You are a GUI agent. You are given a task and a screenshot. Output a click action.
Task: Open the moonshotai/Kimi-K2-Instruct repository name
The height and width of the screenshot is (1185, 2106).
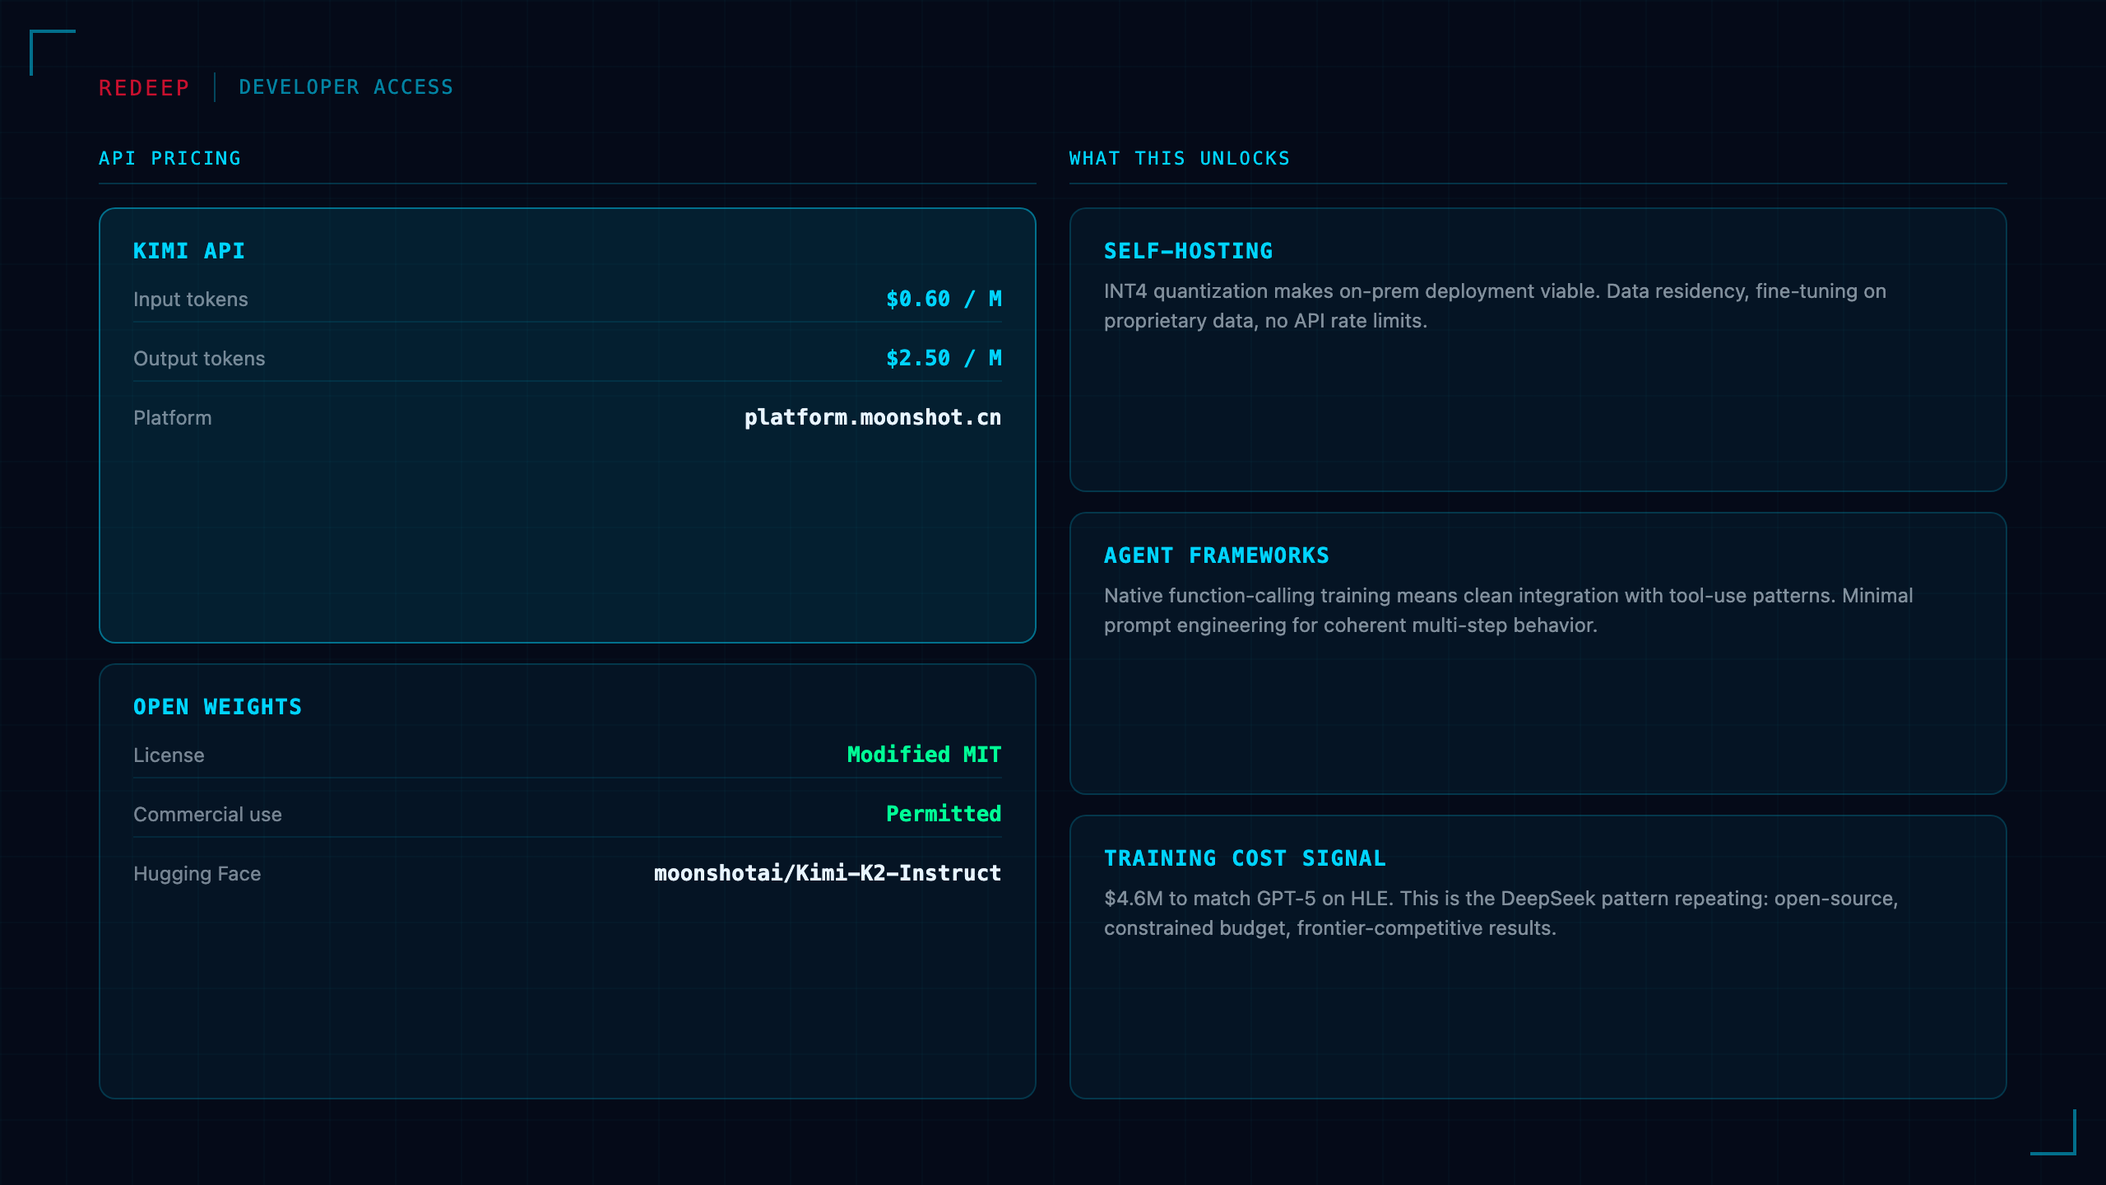[828, 873]
